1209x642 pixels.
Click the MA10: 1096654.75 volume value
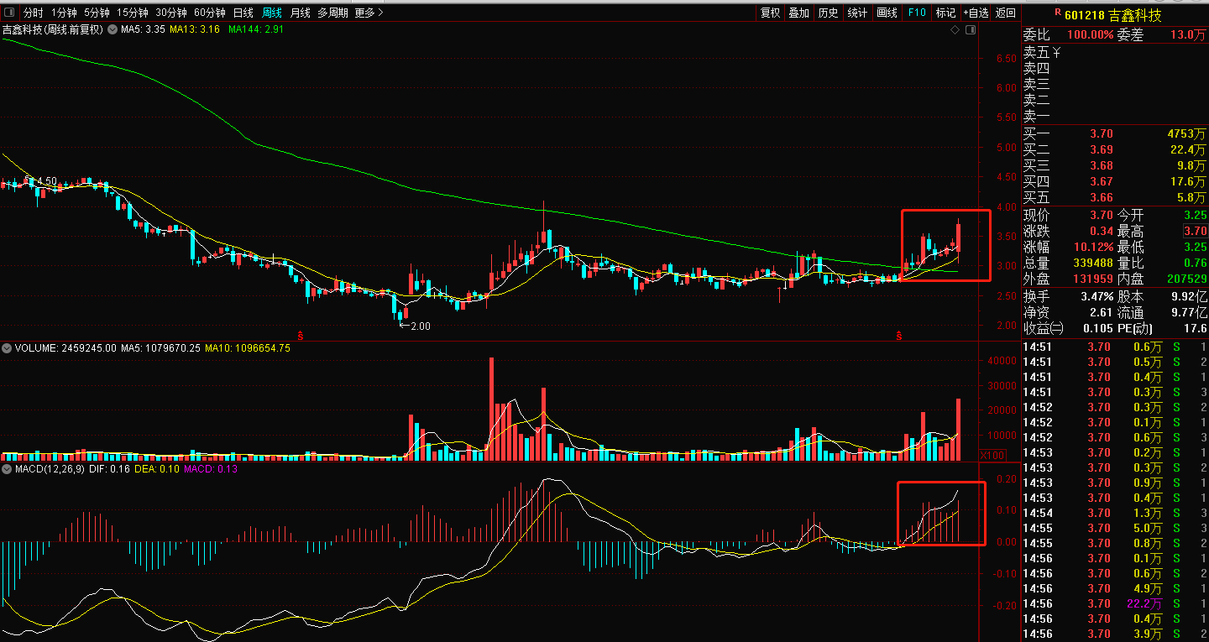(x=249, y=347)
